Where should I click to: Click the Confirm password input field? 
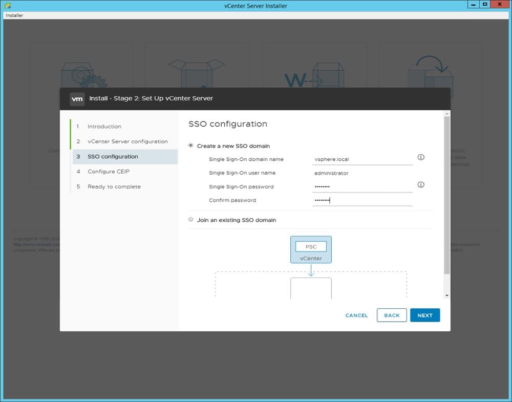(362, 200)
